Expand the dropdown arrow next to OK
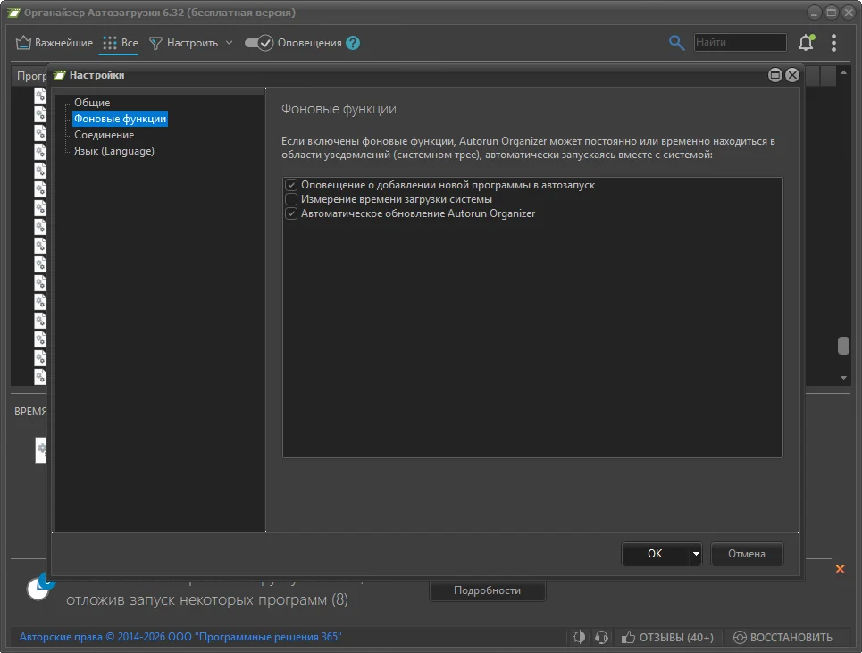862x653 pixels. 696,554
